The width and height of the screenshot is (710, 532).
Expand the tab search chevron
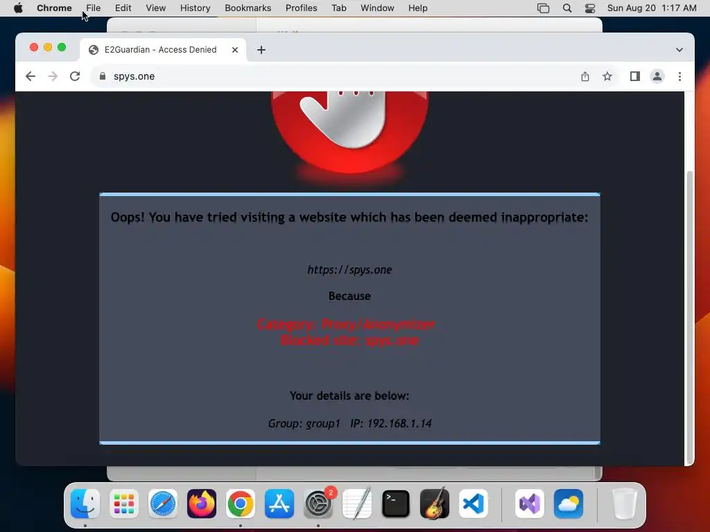click(679, 50)
